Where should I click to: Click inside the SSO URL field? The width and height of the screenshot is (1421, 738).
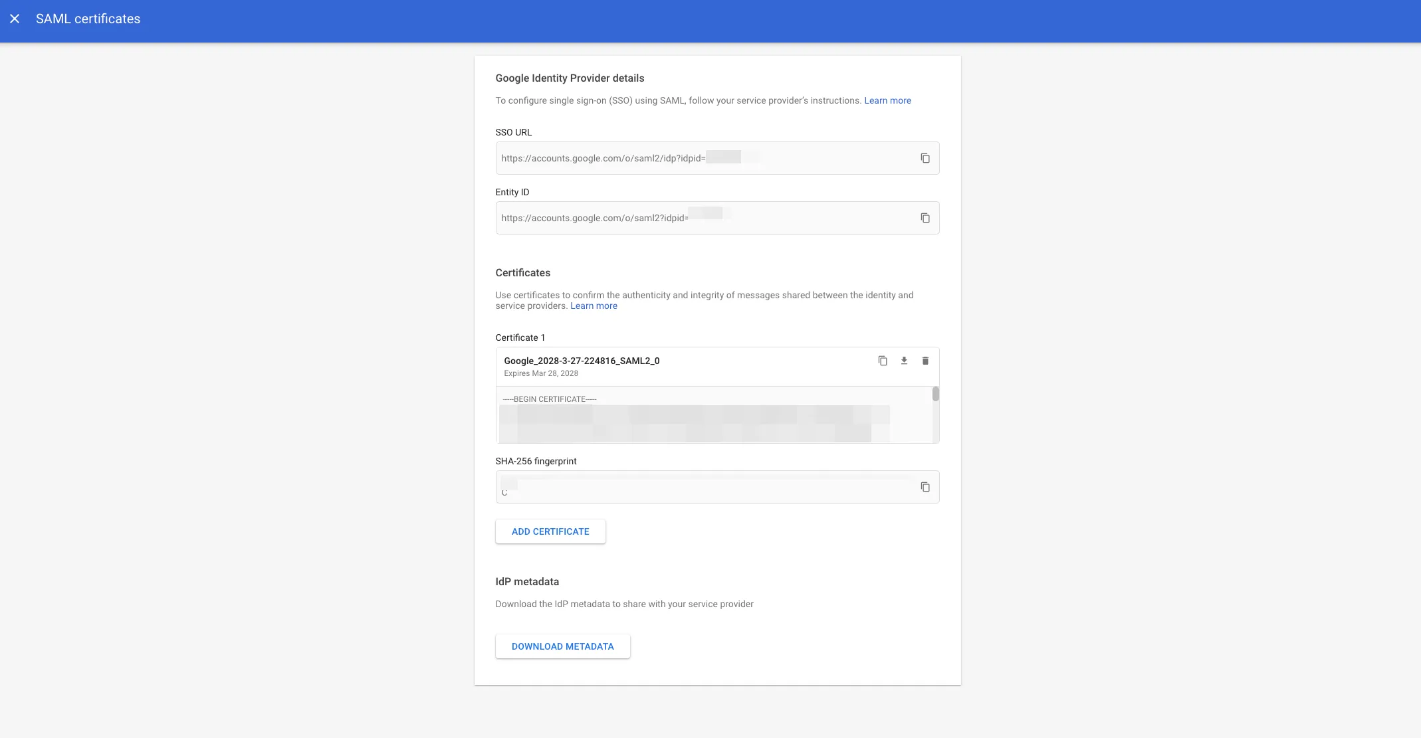coord(705,158)
